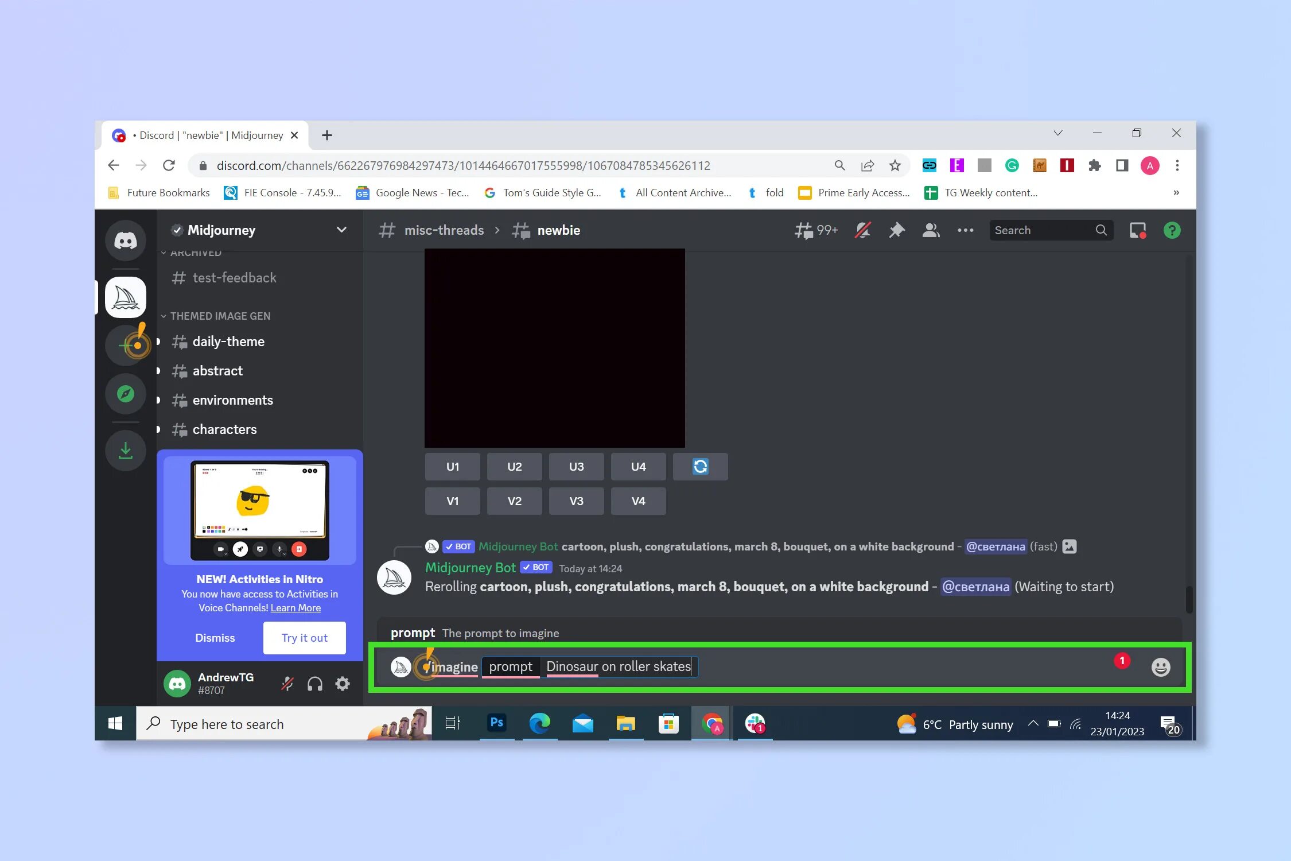Expand the Midjourney server dropdown menu

coord(341,230)
